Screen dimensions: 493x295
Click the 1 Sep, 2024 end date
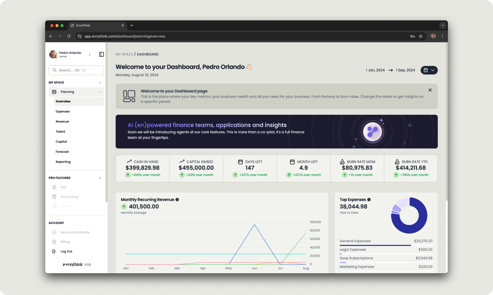pyautogui.click(x=406, y=70)
